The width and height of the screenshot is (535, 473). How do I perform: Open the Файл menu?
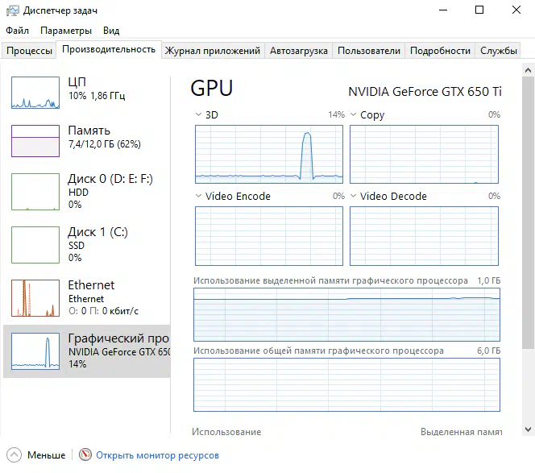[x=17, y=31]
